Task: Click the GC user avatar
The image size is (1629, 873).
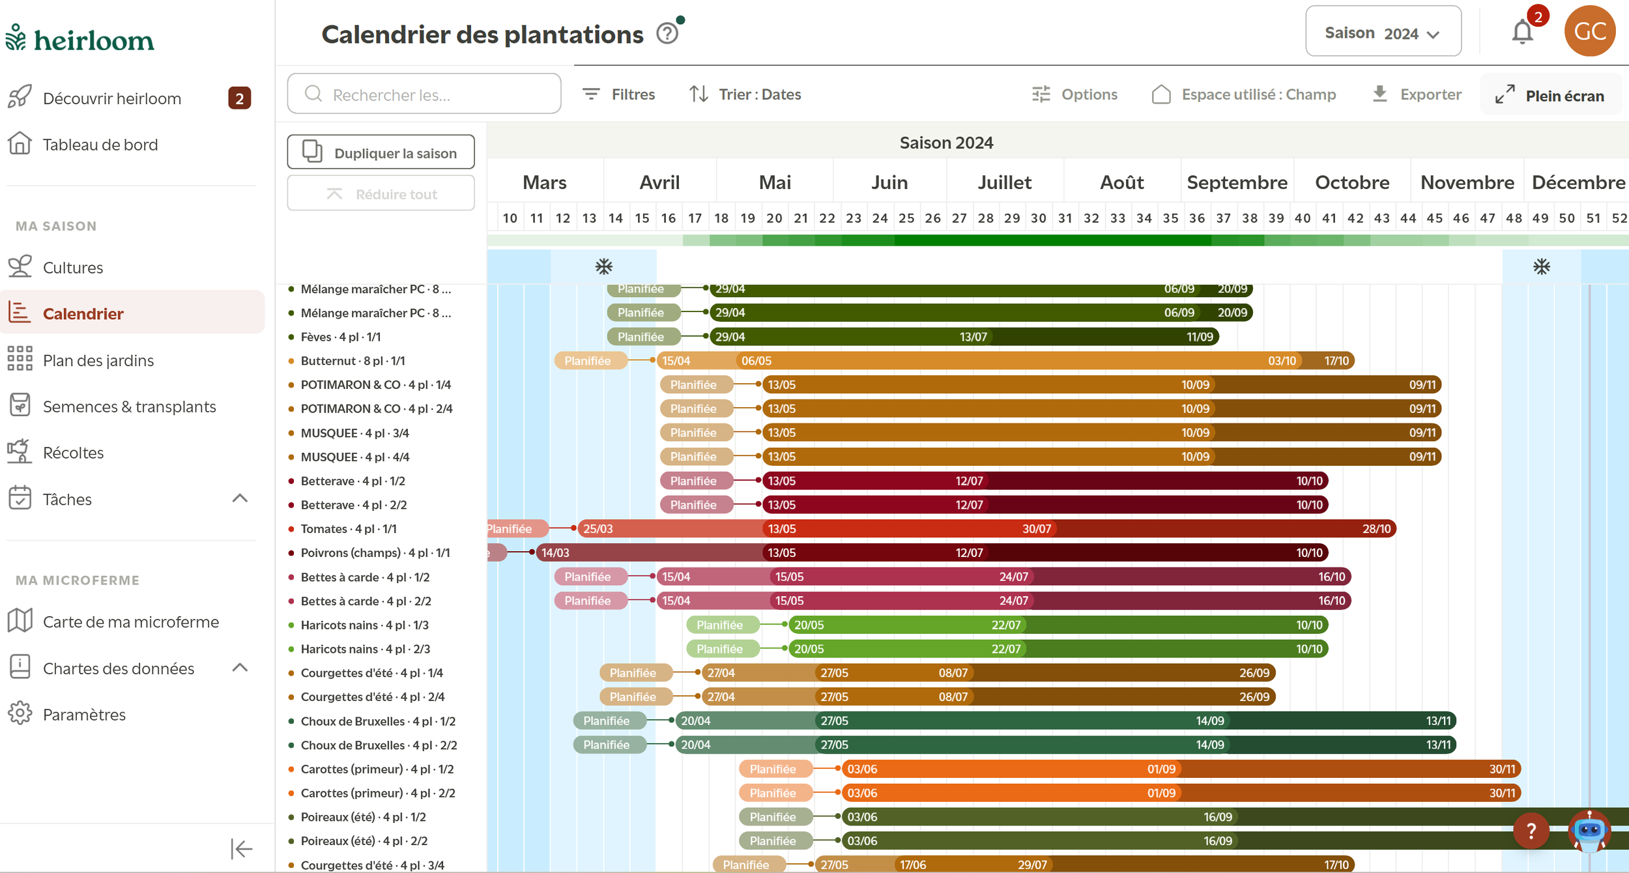Action: (1589, 31)
